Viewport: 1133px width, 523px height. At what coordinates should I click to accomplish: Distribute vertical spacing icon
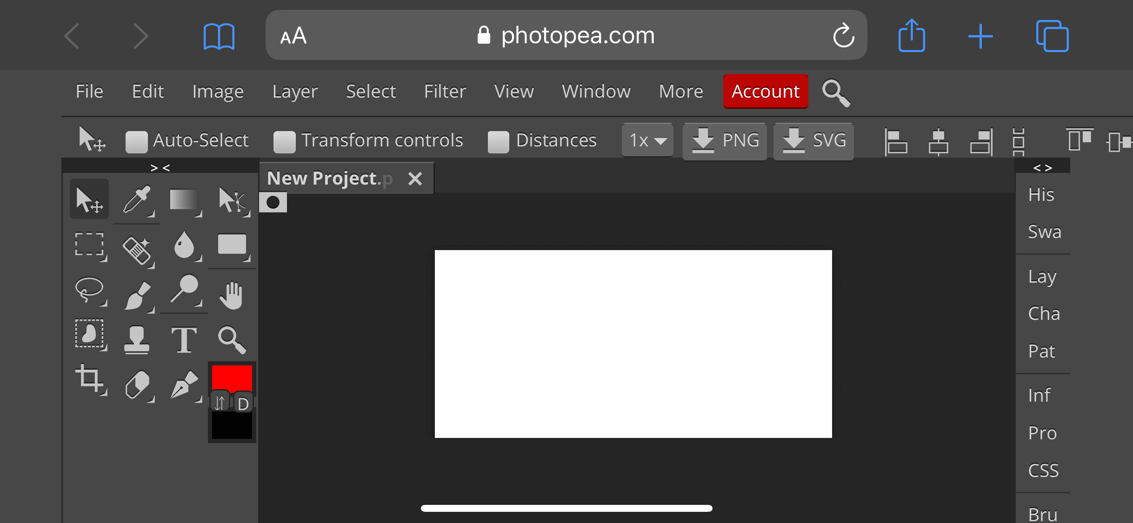click(x=1019, y=141)
